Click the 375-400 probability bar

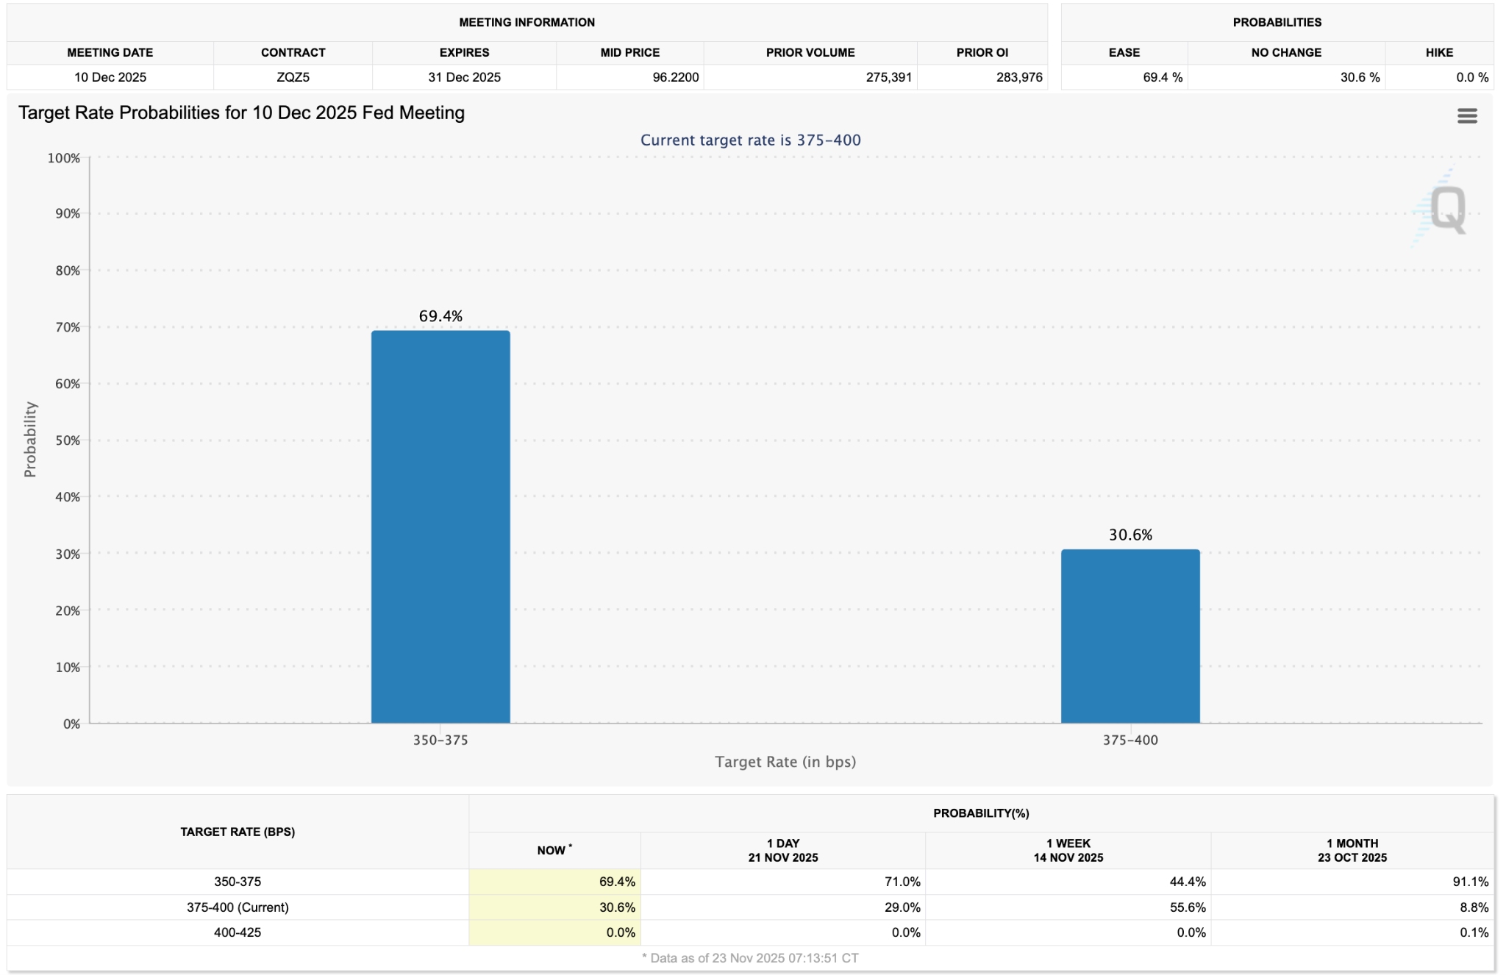click(1129, 636)
